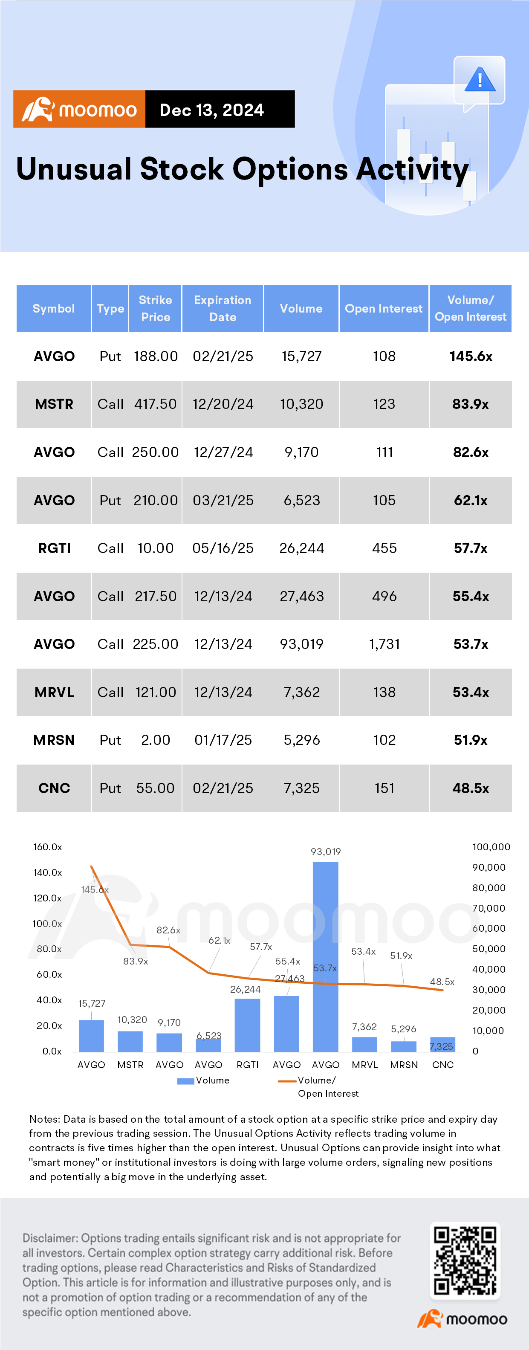Screen dimensions: 529x1350
Task: Click the CNC label on chart axis
Action: coord(442,1064)
